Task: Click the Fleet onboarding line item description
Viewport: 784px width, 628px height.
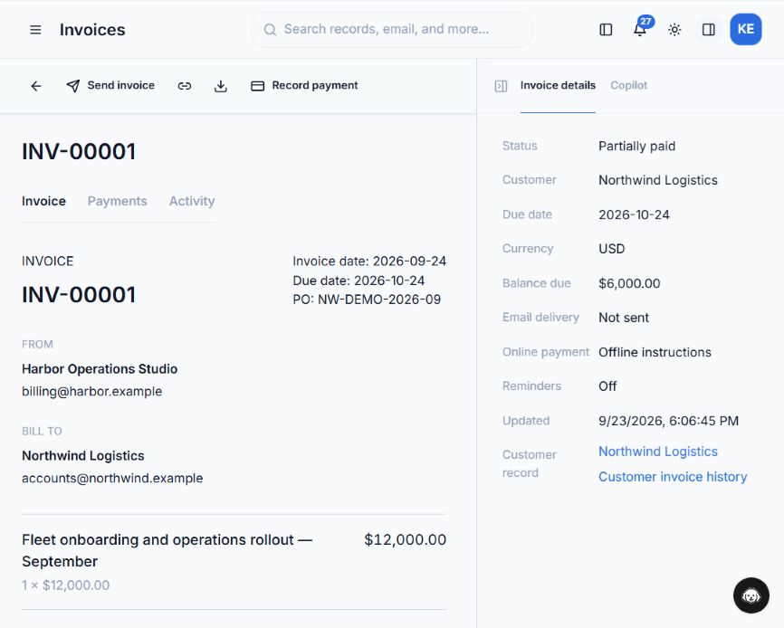Action: 167,550
